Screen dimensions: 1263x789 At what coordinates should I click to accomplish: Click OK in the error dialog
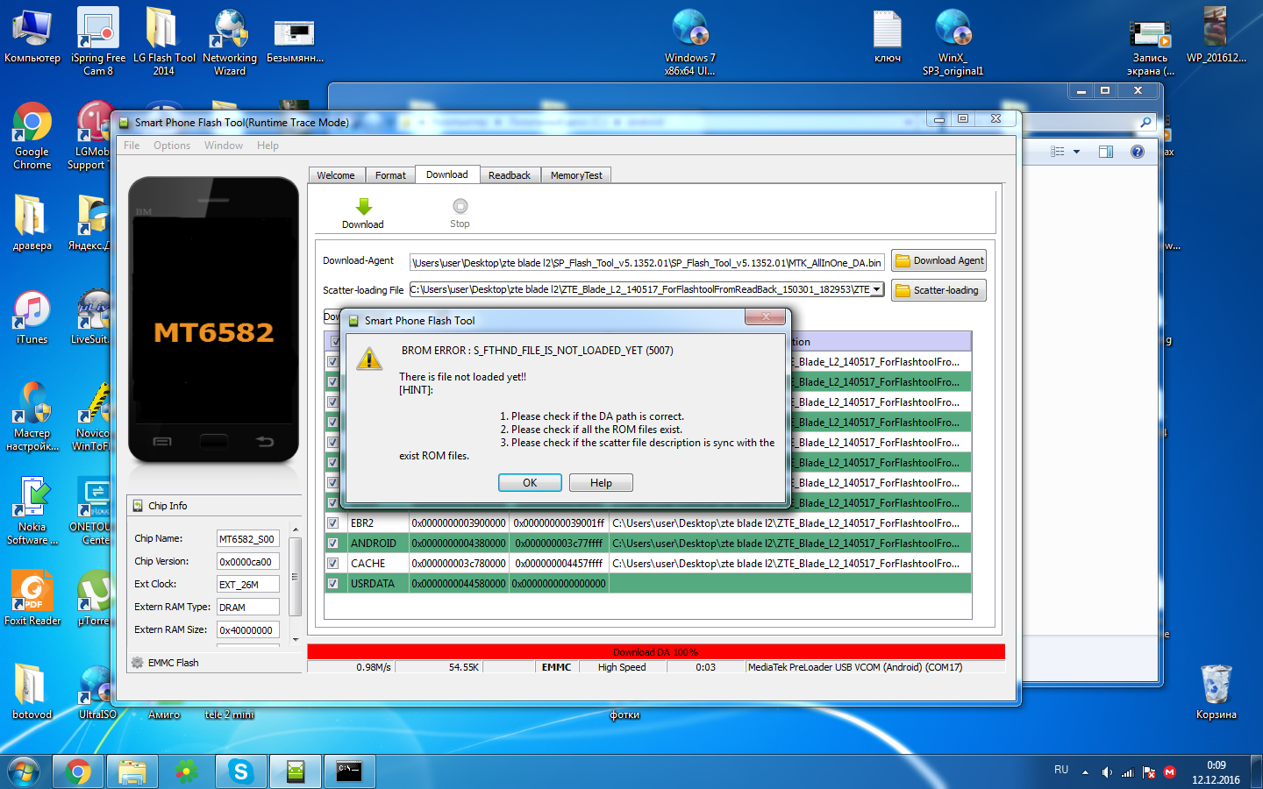530,483
